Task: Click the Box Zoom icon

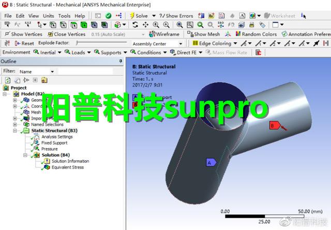Action: [190, 25]
